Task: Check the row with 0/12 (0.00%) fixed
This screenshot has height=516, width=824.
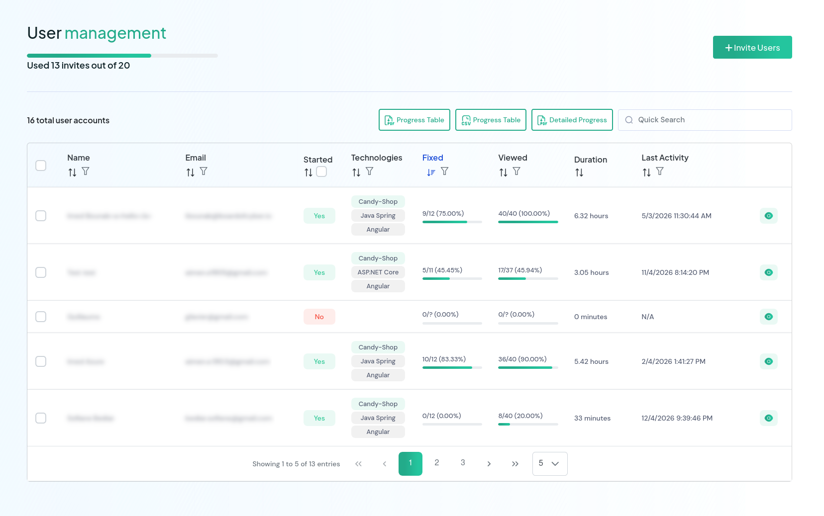Action: pyautogui.click(x=41, y=418)
